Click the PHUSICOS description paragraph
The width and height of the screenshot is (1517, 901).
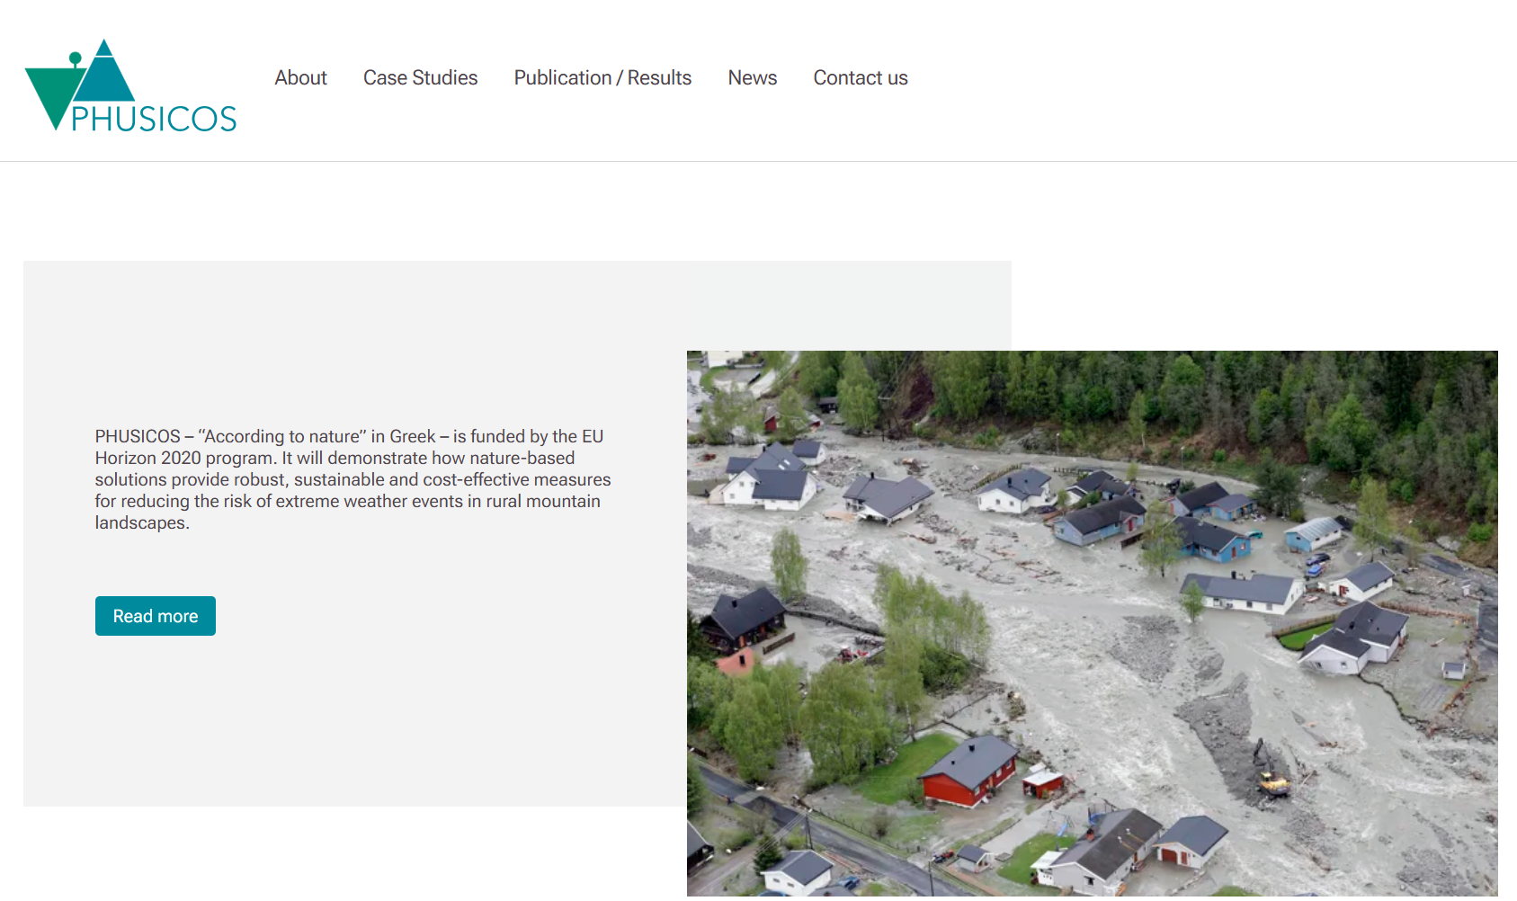[352, 479]
